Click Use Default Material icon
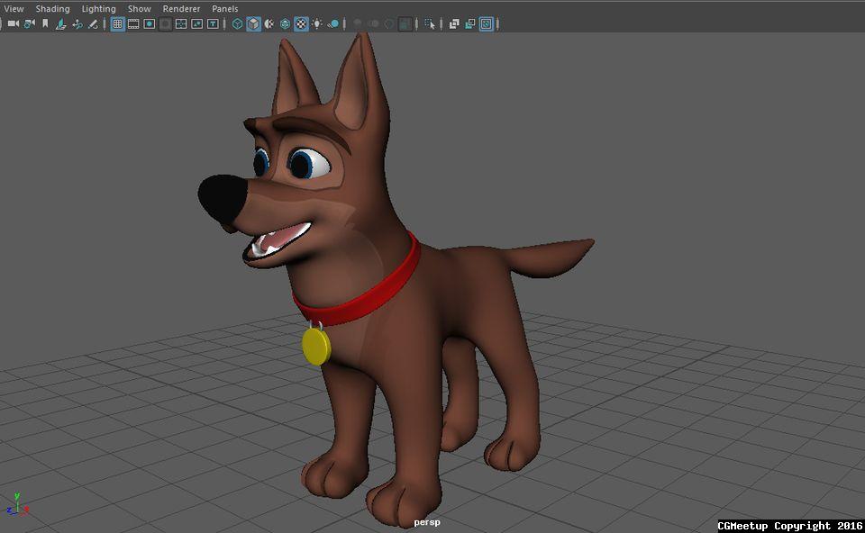Viewport: 865px width, 533px height. (269, 23)
